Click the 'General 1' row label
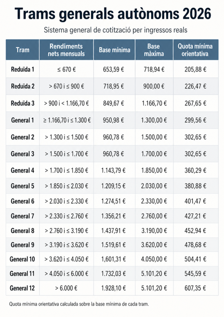This screenshot has width=224, height=317. [x=22, y=120]
